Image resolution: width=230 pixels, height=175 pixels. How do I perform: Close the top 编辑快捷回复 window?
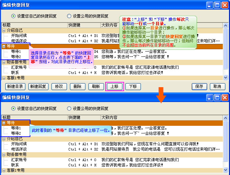(x=224, y=5)
